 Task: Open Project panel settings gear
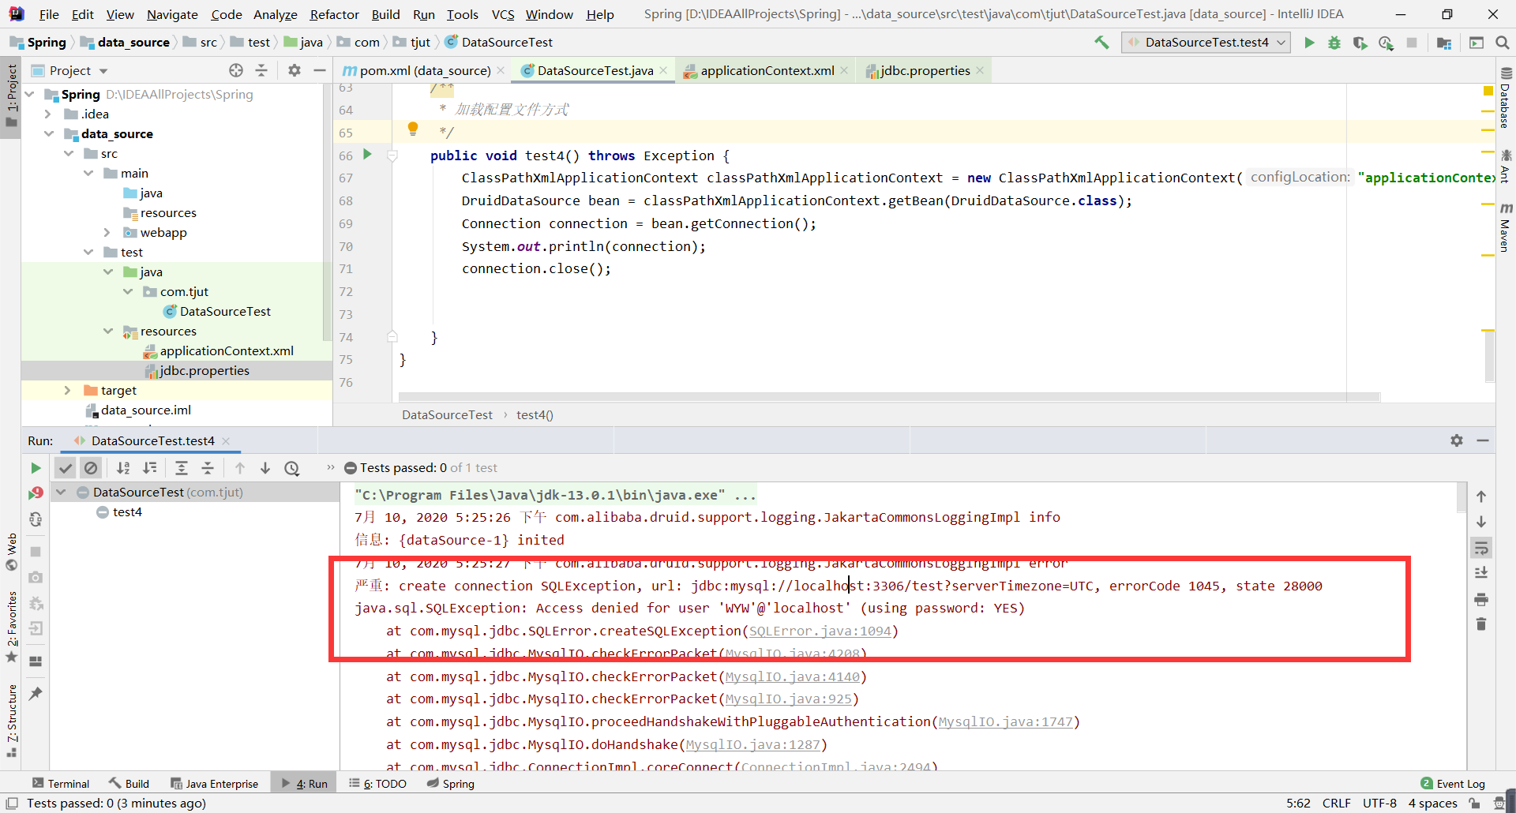coord(295,70)
